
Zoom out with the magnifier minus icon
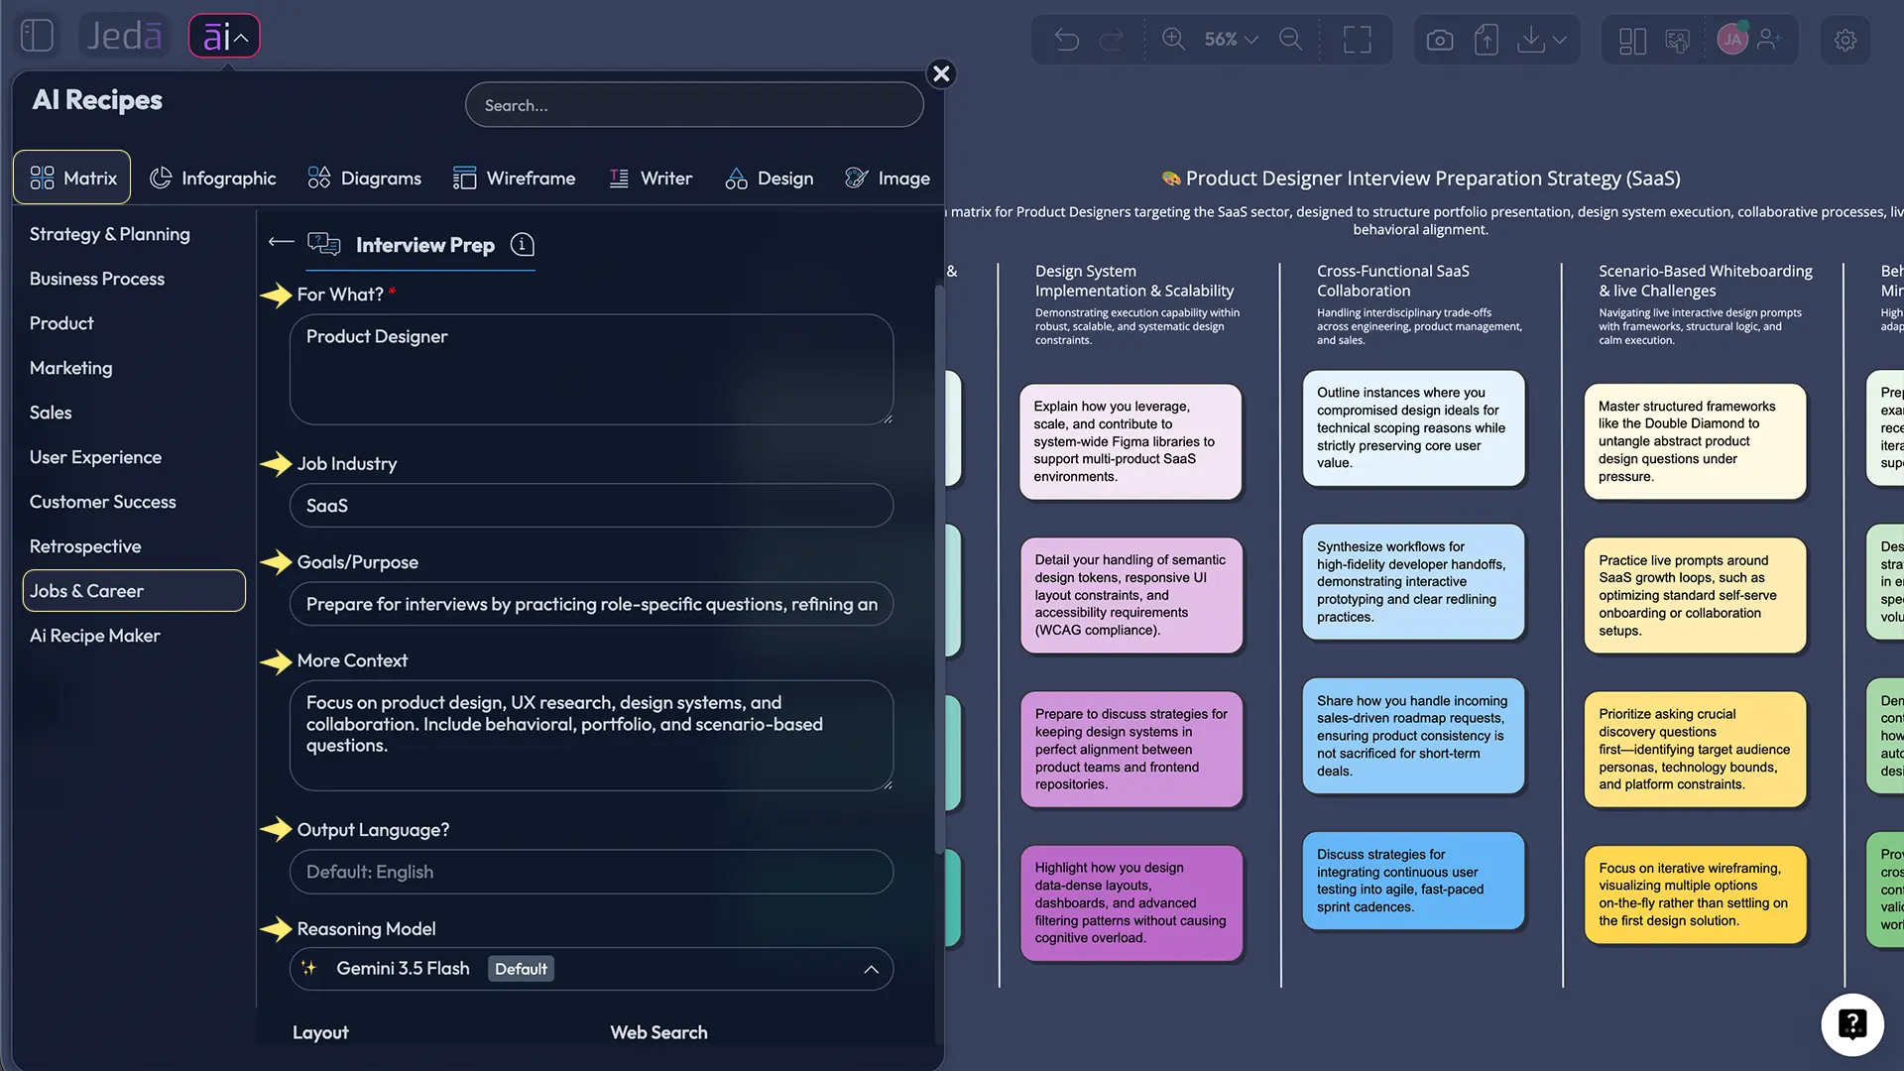pos(1291,39)
